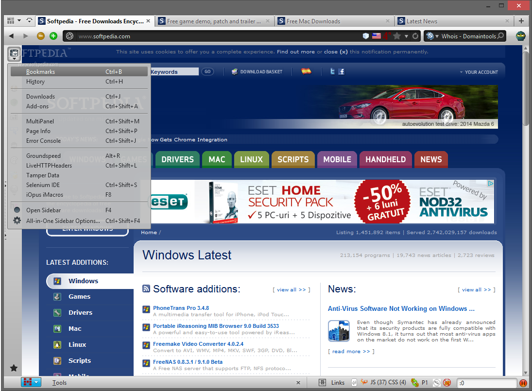Open the HANDHELD category tab
Viewport: 532px width, 391px height.
pos(386,159)
